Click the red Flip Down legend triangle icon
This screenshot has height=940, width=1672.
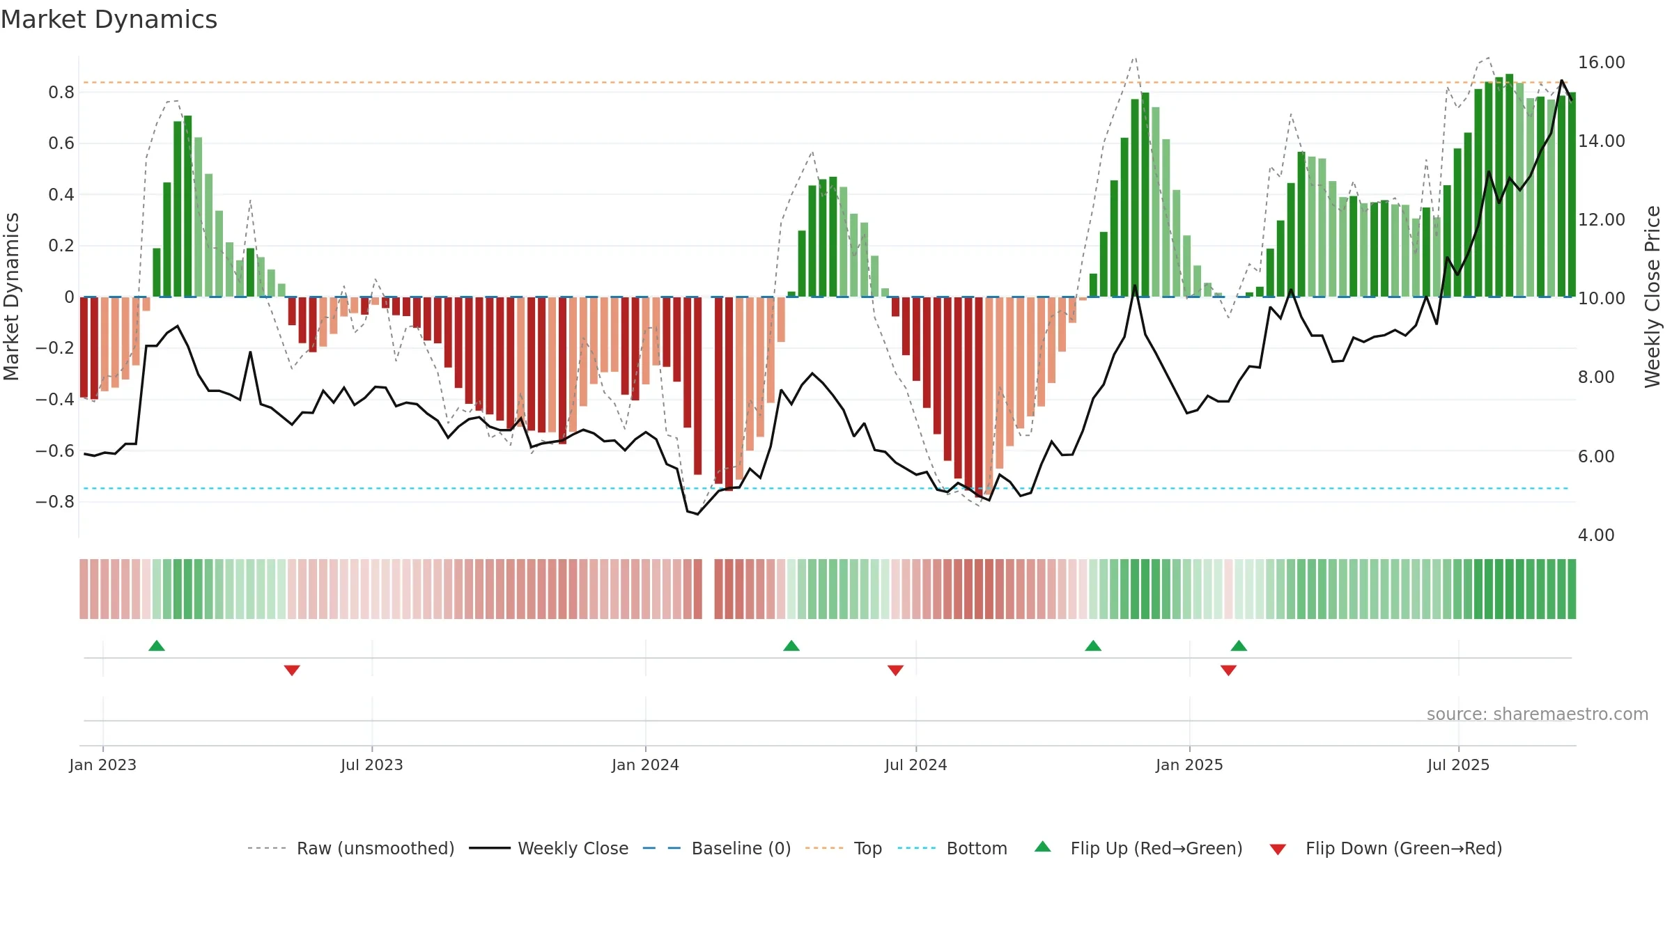(1278, 849)
